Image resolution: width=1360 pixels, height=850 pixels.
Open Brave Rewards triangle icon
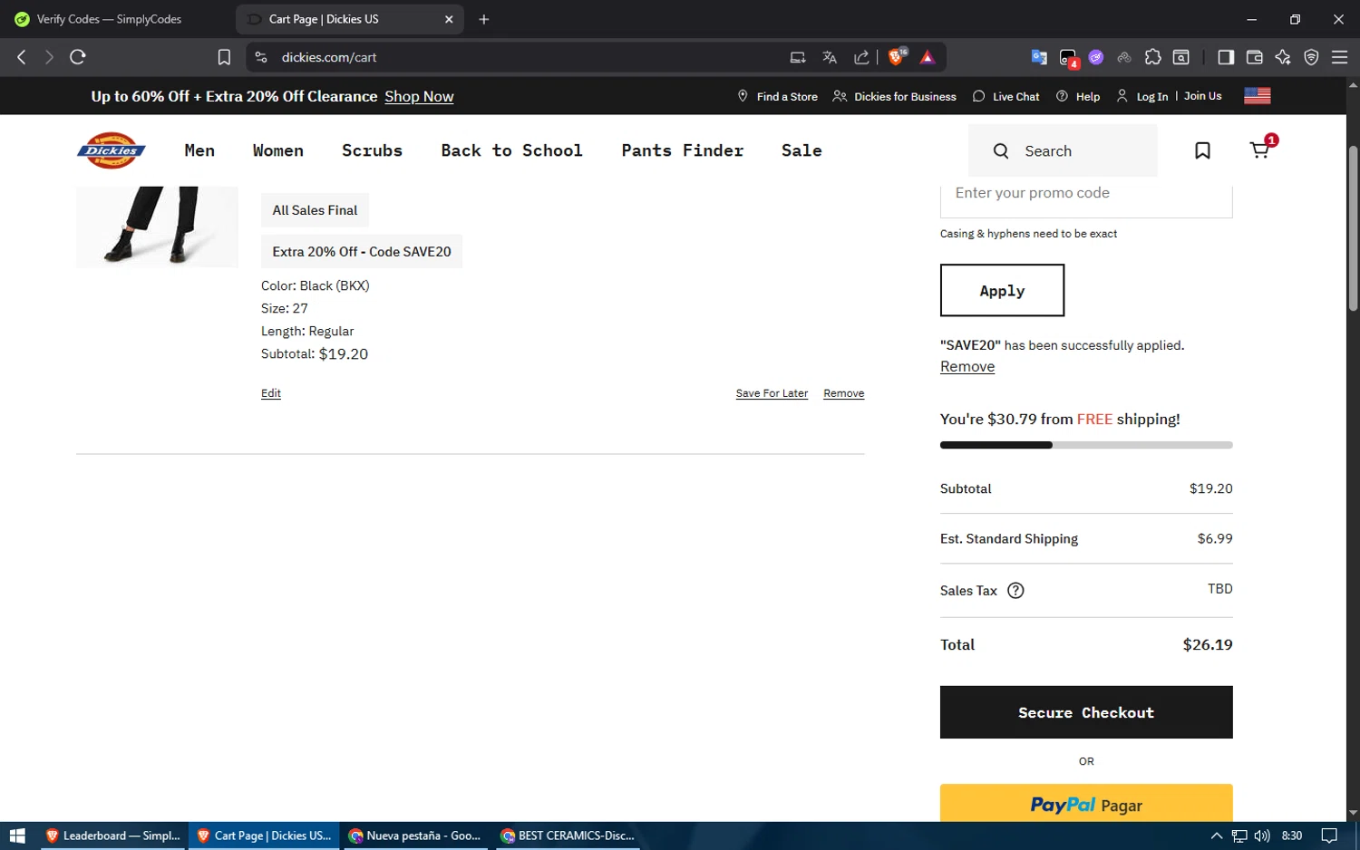(x=928, y=57)
